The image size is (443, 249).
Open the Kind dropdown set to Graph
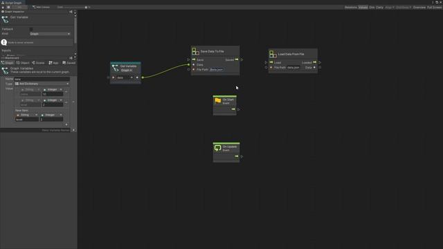(x=50, y=34)
